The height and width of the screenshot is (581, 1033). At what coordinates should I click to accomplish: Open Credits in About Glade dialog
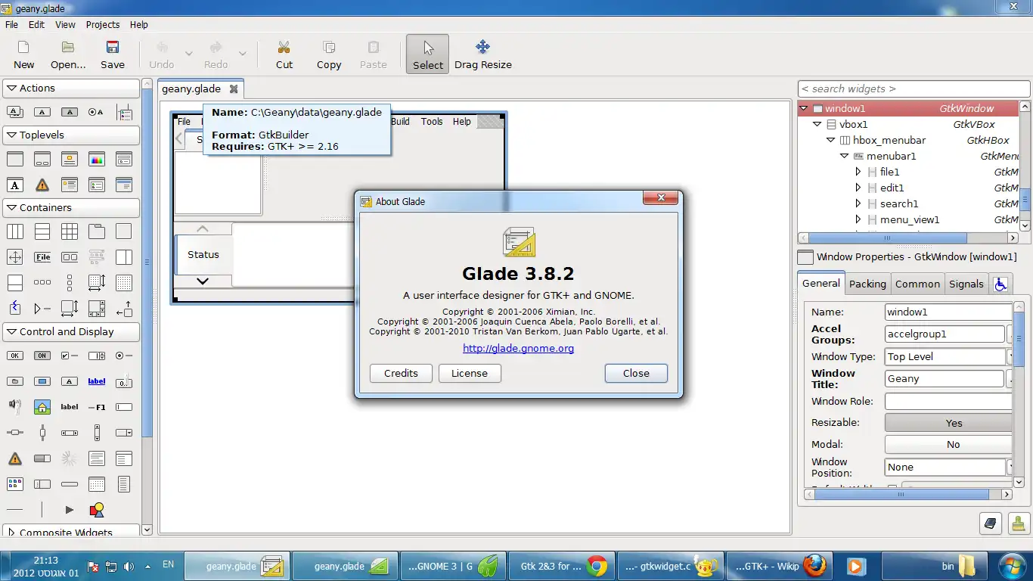[401, 373]
